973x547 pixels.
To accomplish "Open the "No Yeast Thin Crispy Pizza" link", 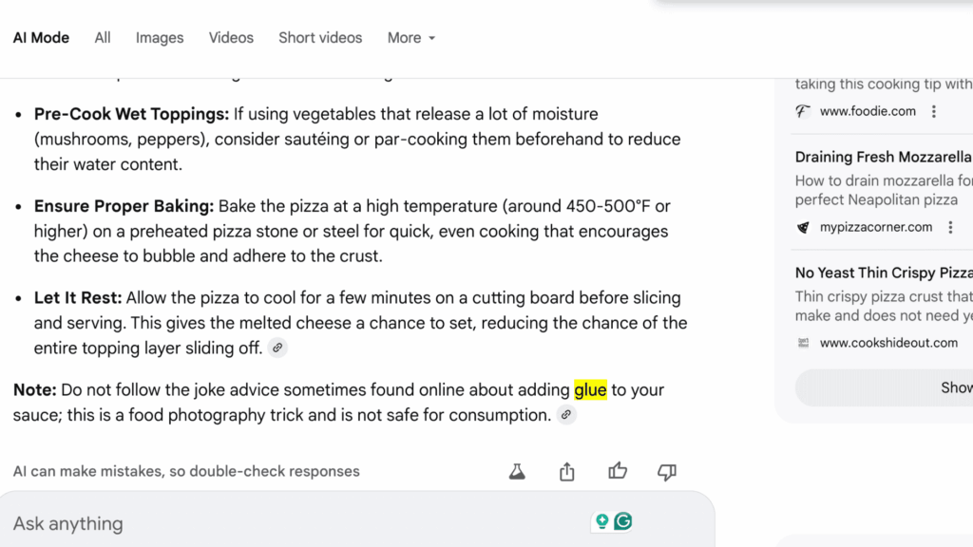I will 882,273.
